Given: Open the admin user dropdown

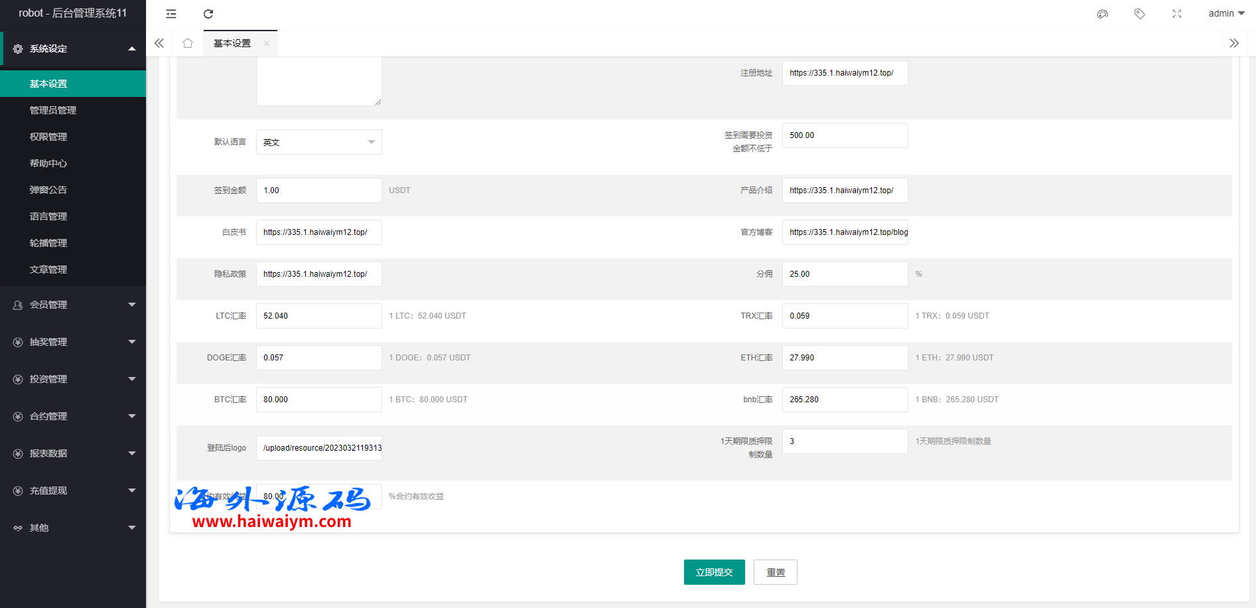Looking at the screenshot, I should tap(1225, 14).
